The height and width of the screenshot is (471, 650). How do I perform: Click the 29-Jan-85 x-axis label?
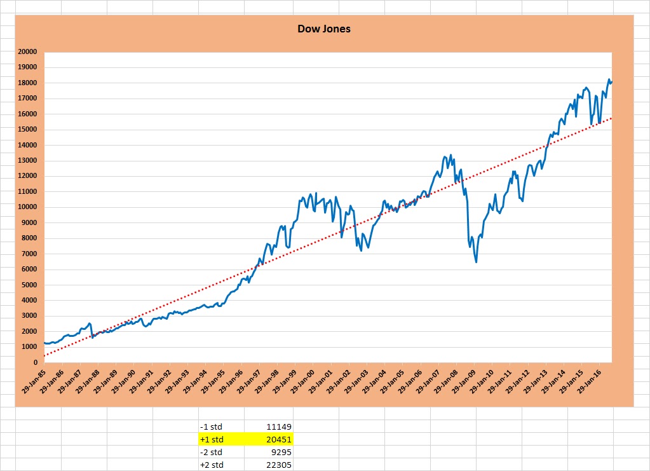click(34, 381)
